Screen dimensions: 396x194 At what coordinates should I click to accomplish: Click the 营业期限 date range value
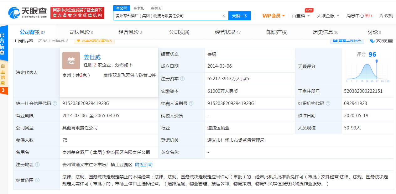(91, 116)
